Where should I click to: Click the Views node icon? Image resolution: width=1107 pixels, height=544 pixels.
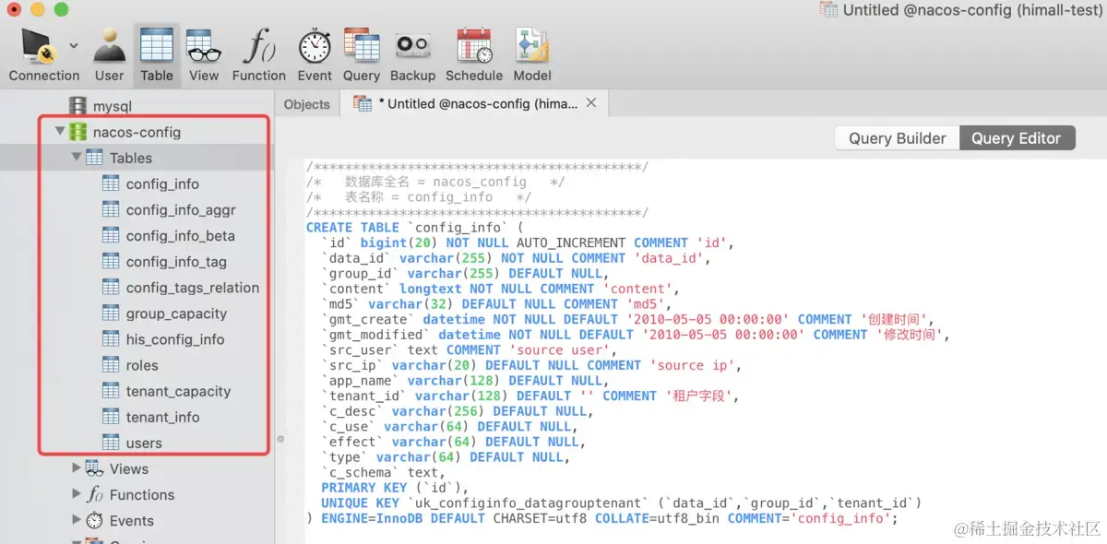[x=94, y=468]
